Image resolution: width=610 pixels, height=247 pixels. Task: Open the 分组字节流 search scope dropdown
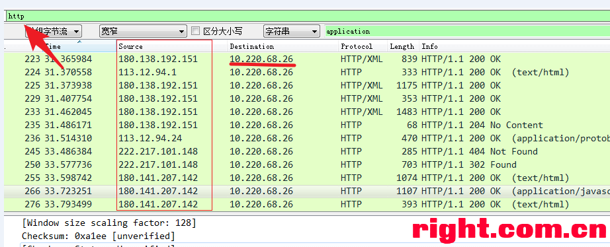[54, 32]
